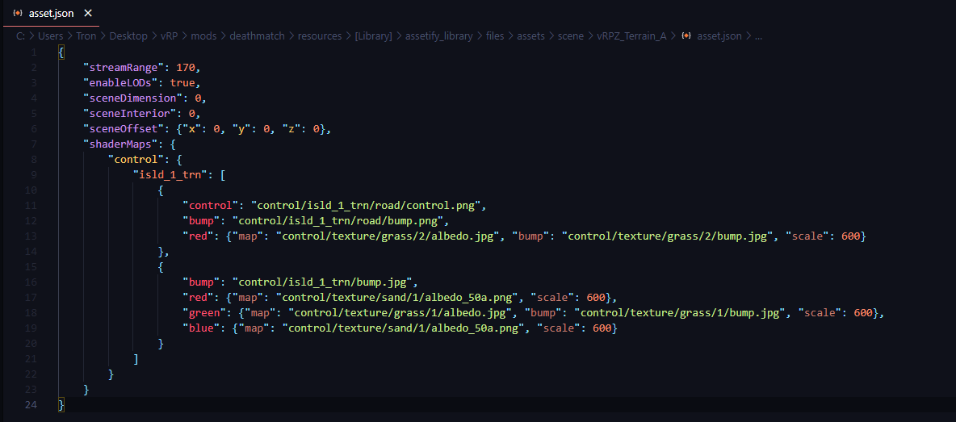956x422 pixels.
Task: Click line number 7 in gutter
Action: (34, 144)
